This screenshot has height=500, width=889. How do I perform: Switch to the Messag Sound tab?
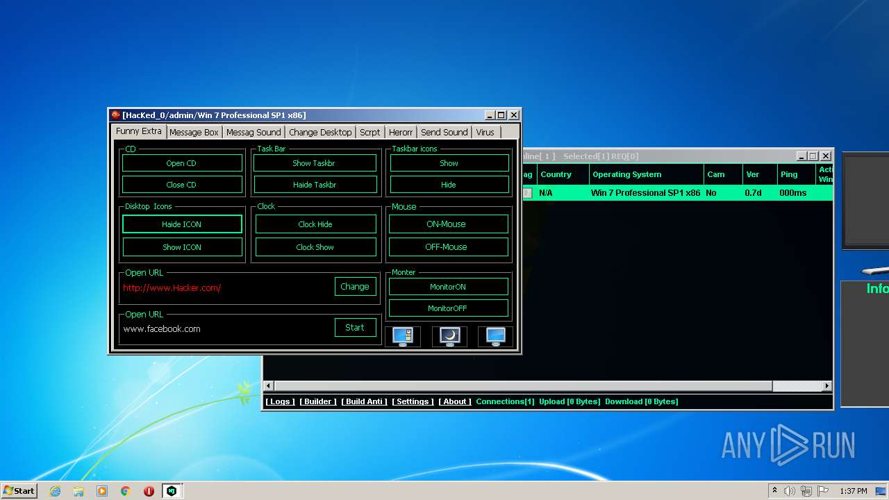(254, 132)
